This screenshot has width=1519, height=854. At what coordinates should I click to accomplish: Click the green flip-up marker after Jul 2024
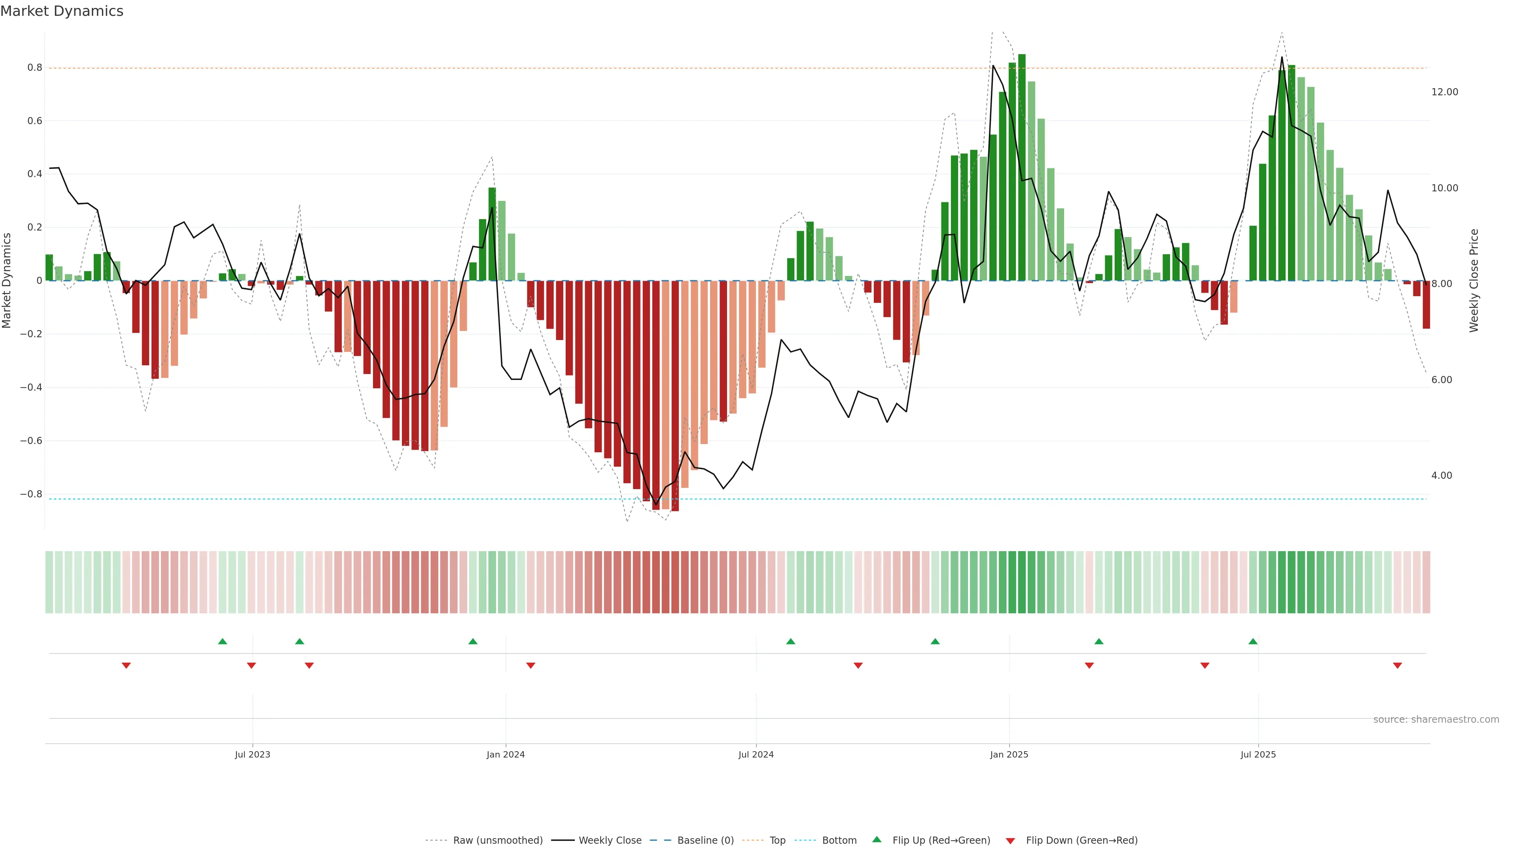tap(791, 641)
